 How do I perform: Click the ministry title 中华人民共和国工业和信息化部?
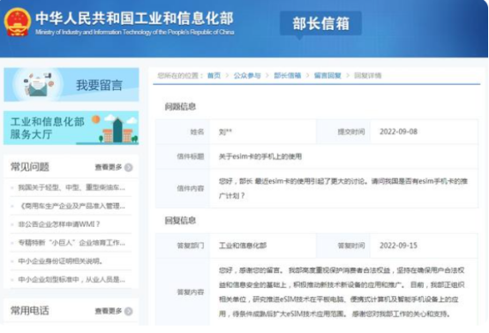[x=134, y=18]
